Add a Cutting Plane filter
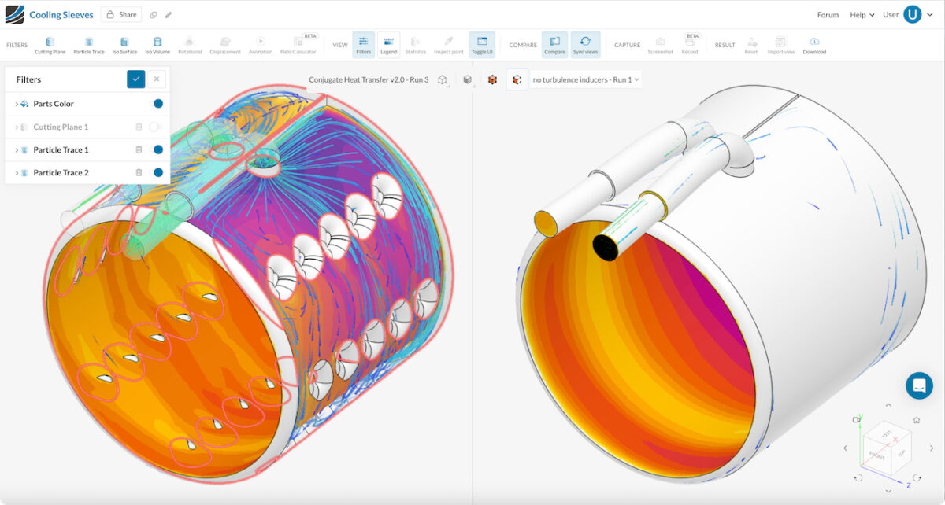Screen dimensions: 945x505 pyautogui.click(x=50, y=46)
